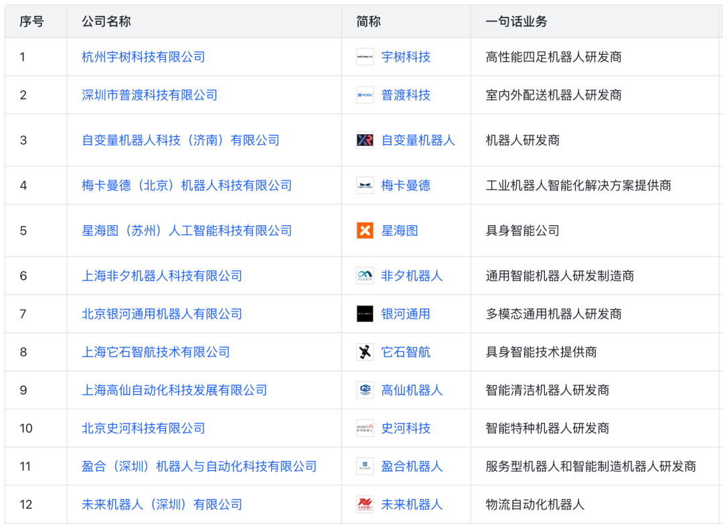Image resolution: width=723 pixels, height=530 pixels.
Task: Select the 梅卡曼德 short name link
Action: point(406,186)
